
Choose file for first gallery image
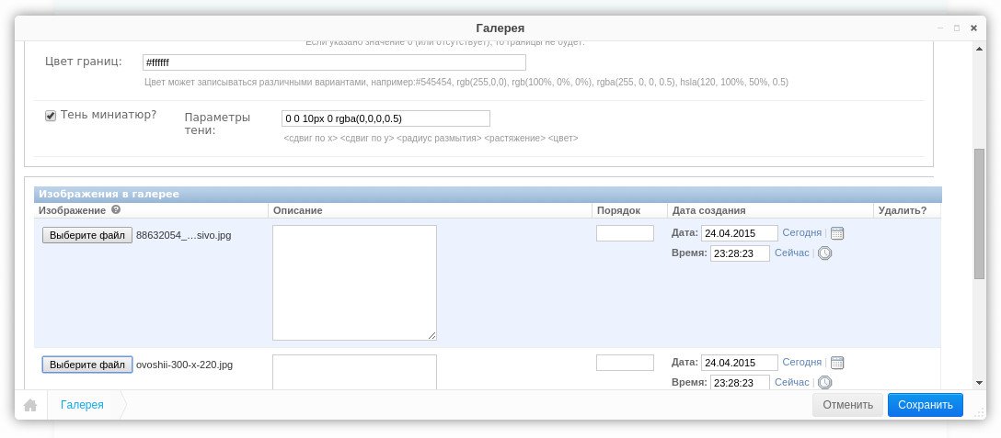coord(86,235)
